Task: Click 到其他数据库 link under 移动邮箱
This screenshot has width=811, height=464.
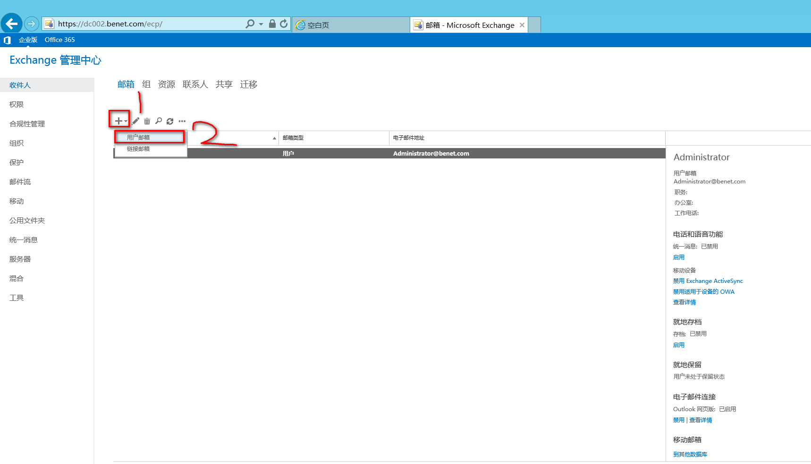Action: click(x=690, y=455)
